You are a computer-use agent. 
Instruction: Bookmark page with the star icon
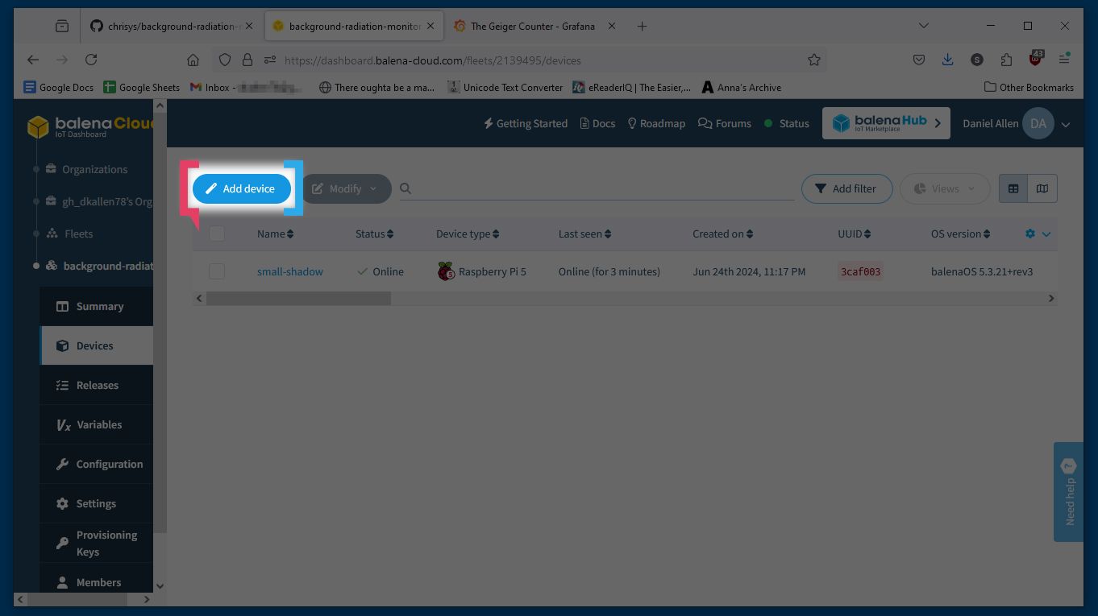814,60
